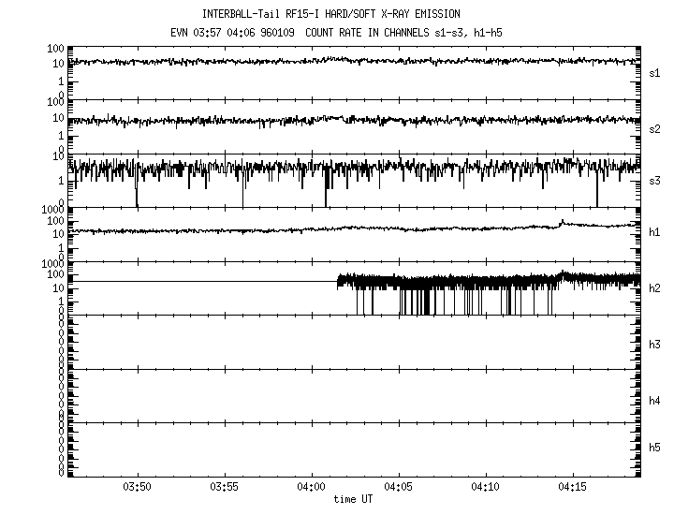674x515 pixels.
Task: Click the empty h4 channel plot area
Action: click(354, 395)
